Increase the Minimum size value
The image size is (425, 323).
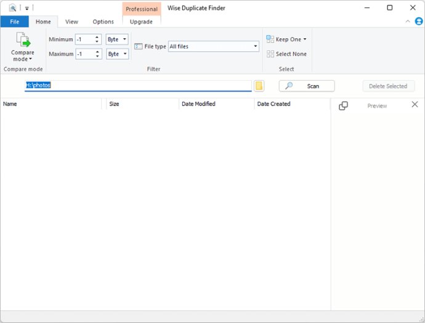pyautogui.click(x=97, y=37)
